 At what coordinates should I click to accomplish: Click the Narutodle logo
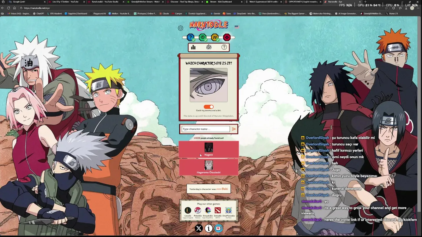point(208,25)
